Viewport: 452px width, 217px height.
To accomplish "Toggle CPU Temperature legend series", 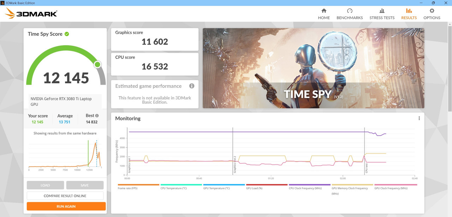I will click(x=181, y=187).
